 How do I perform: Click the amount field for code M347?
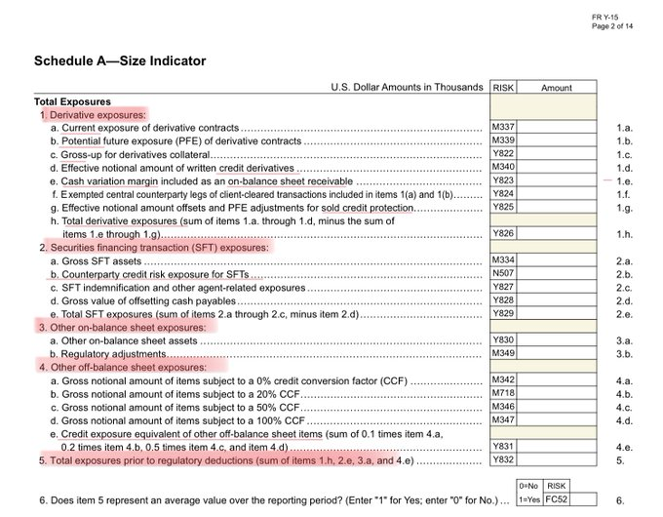[x=557, y=419]
